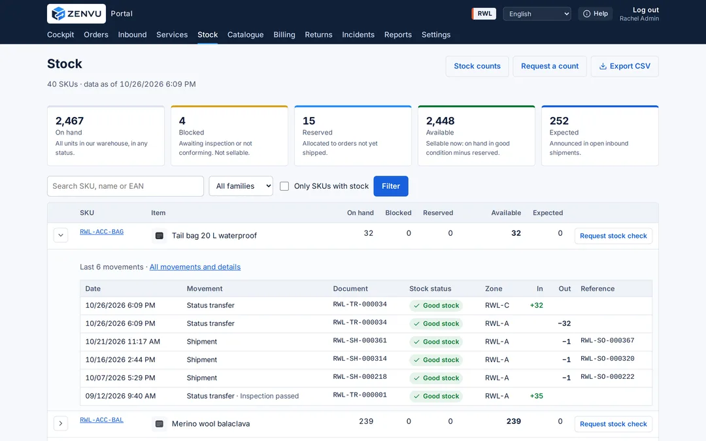Click Request a count
This screenshot has height=441, width=706.
click(x=550, y=66)
